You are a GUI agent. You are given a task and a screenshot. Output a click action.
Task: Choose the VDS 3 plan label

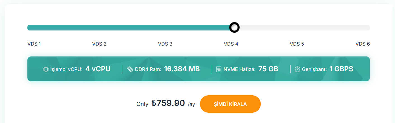(x=165, y=44)
